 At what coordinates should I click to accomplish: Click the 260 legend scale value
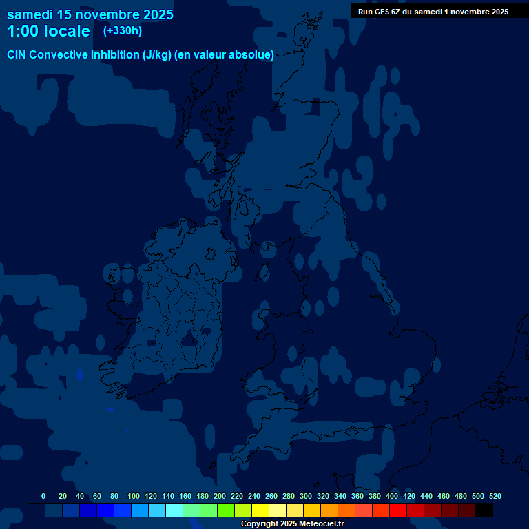pos(271,496)
